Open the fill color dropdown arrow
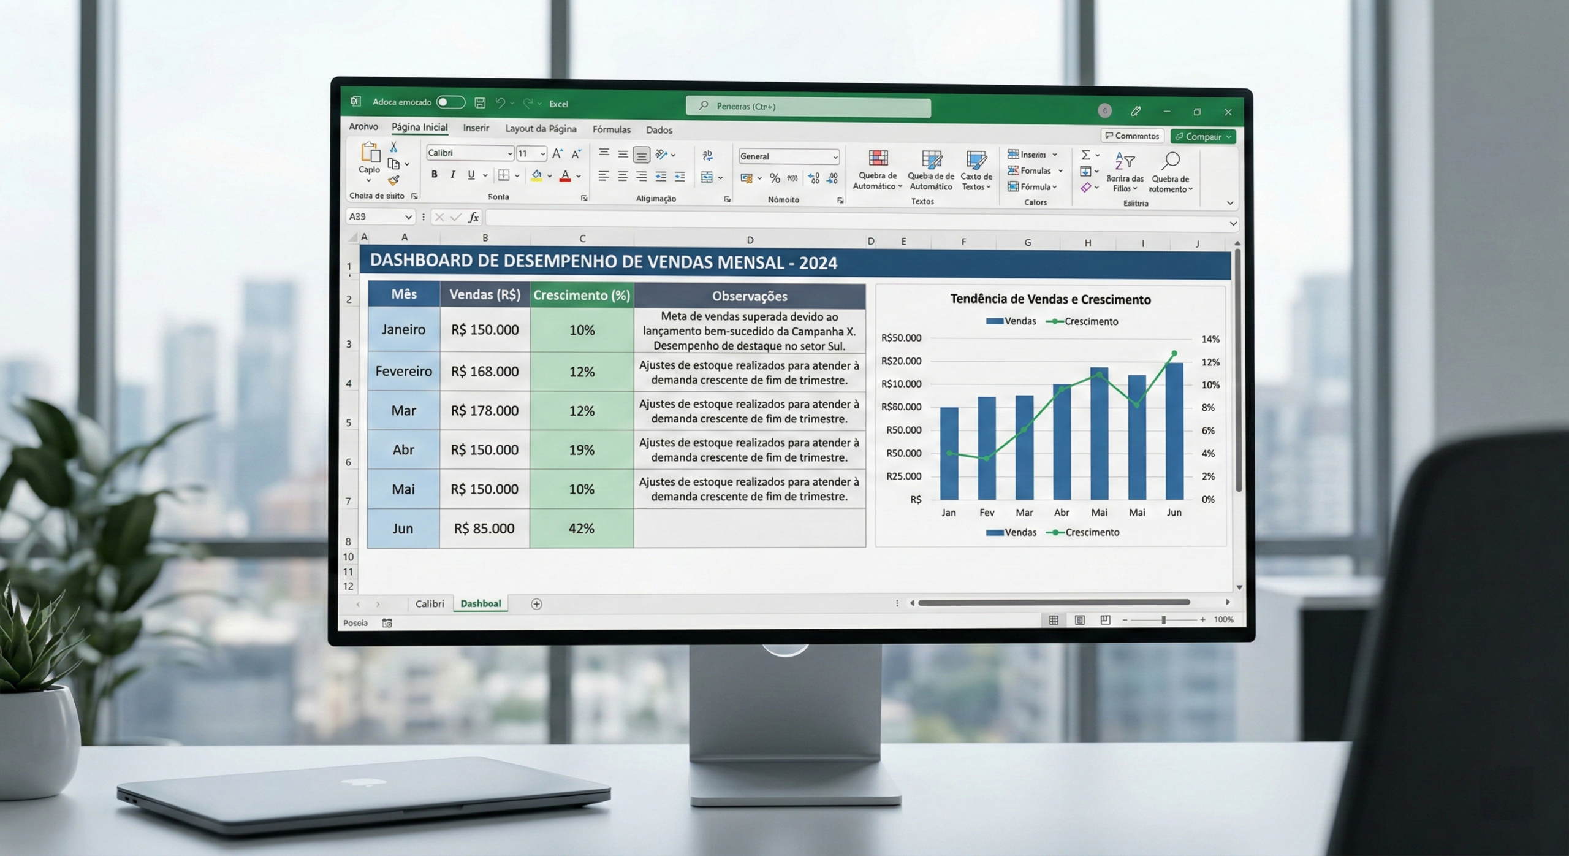 tap(549, 176)
